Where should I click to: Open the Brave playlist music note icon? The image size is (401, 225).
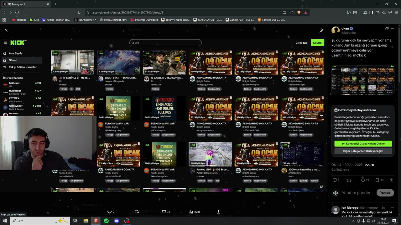pos(365,12)
